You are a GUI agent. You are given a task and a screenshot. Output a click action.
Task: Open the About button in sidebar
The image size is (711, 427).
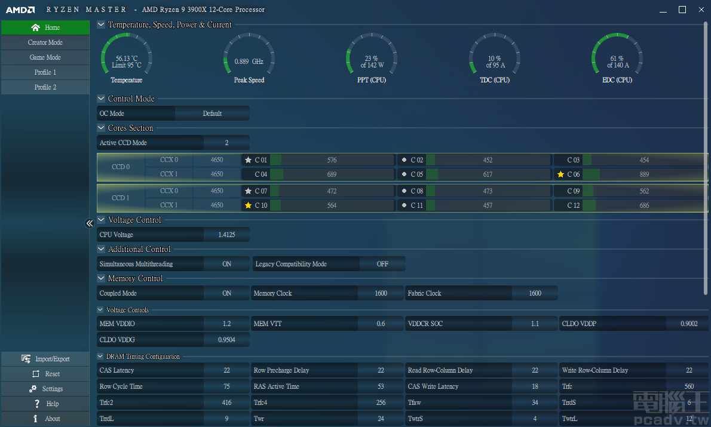[x=45, y=419]
